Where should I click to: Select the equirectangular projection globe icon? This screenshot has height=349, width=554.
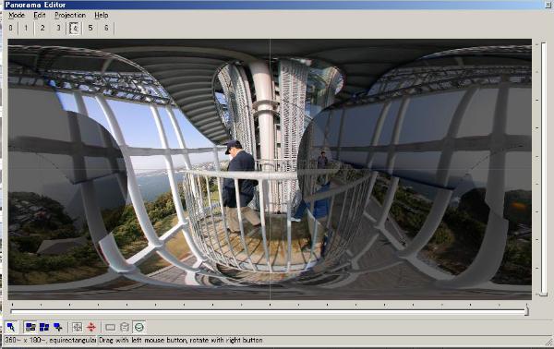tap(138, 327)
